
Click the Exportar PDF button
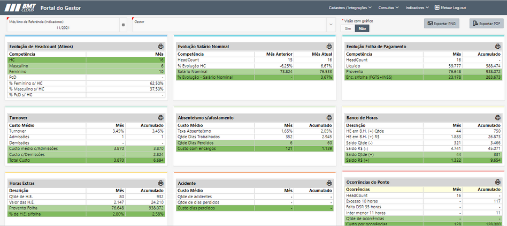487,24
